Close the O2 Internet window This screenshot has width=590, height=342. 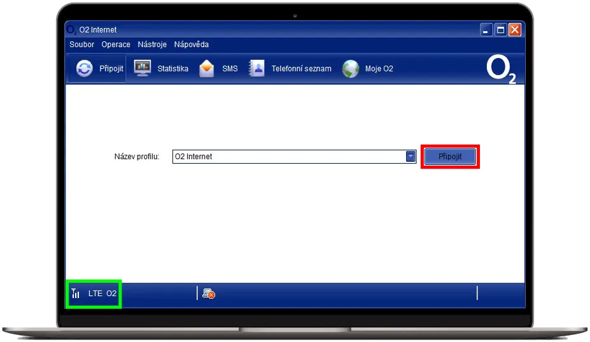(x=515, y=30)
